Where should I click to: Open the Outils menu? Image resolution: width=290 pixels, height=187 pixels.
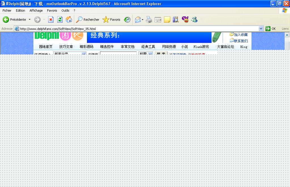point(65,10)
